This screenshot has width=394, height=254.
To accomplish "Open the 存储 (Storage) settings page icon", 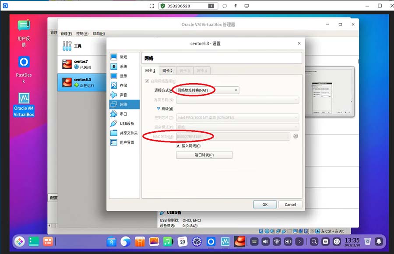I will click(114, 85).
